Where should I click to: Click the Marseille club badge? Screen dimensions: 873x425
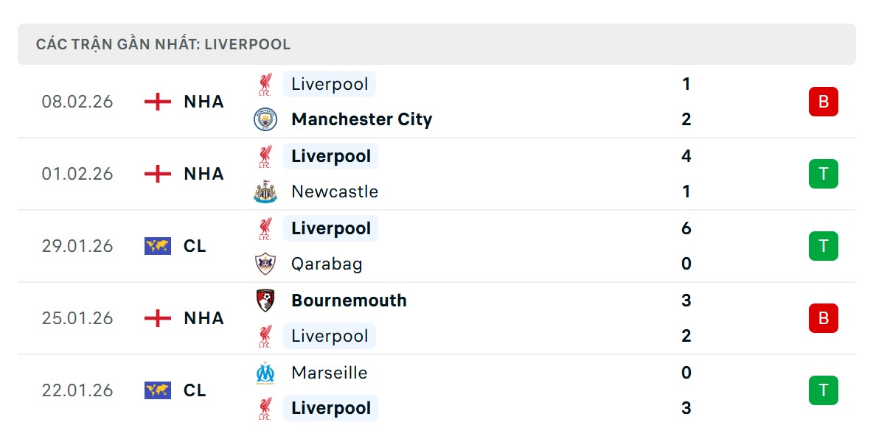pyautogui.click(x=265, y=372)
